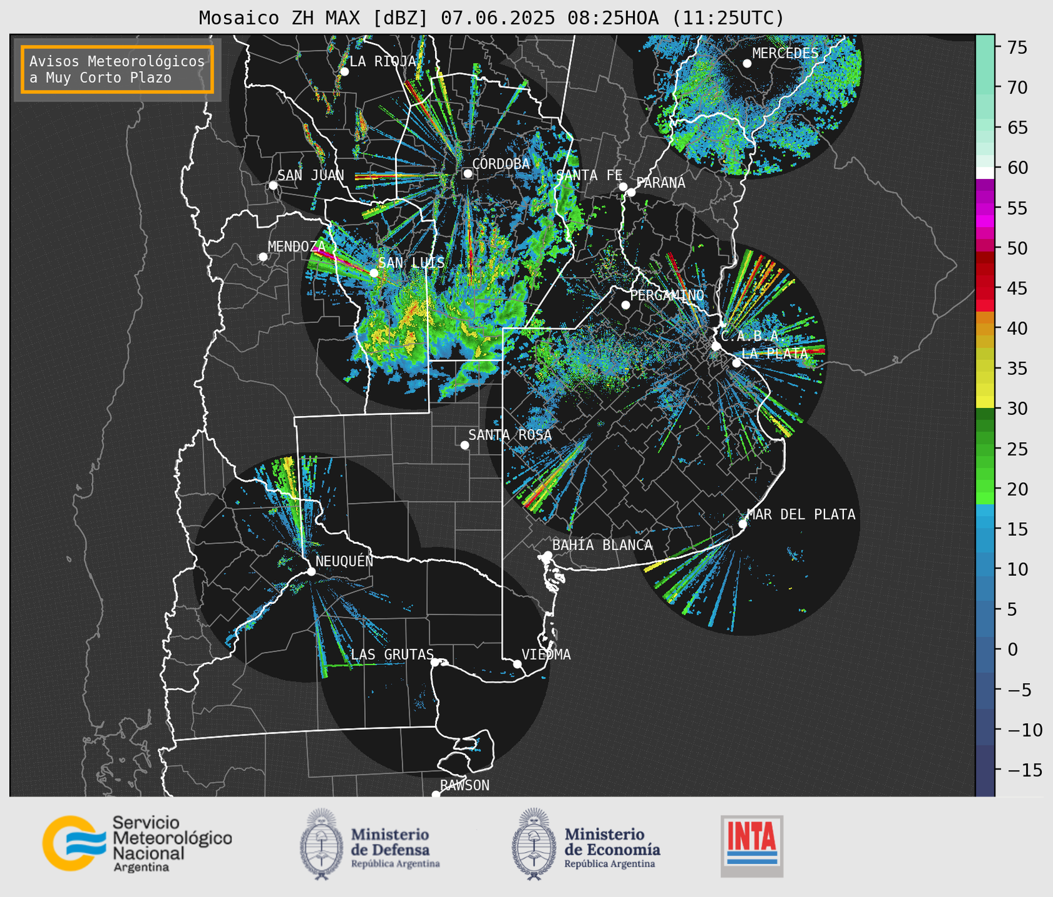Click the Neuquén city marker dot
1053x897 pixels.
[x=311, y=571]
